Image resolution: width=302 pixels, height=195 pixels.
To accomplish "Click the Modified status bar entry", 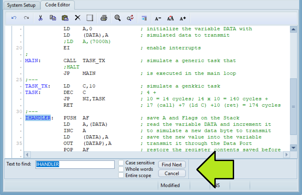I will [x=170, y=185].
